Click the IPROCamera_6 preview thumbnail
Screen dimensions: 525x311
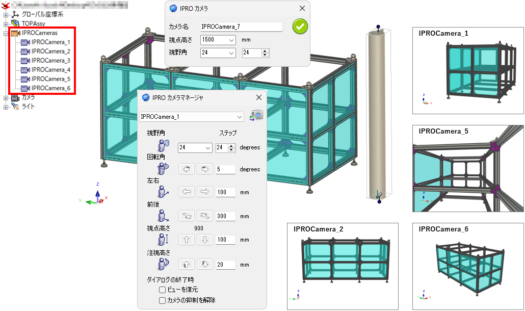click(x=468, y=266)
